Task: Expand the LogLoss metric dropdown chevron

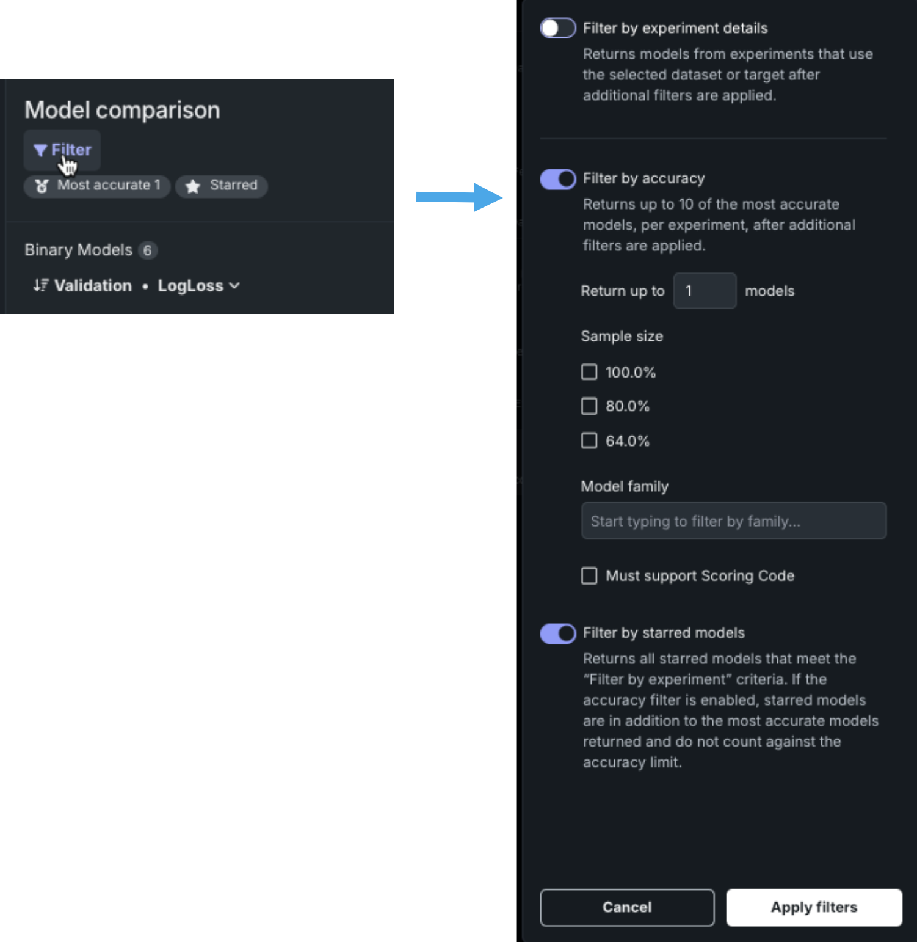Action: (x=234, y=285)
